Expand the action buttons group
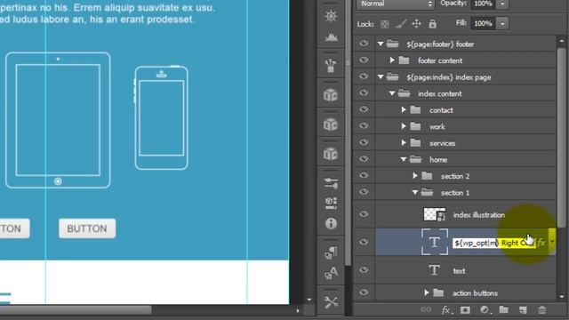The width and height of the screenshot is (569, 320). point(427,292)
